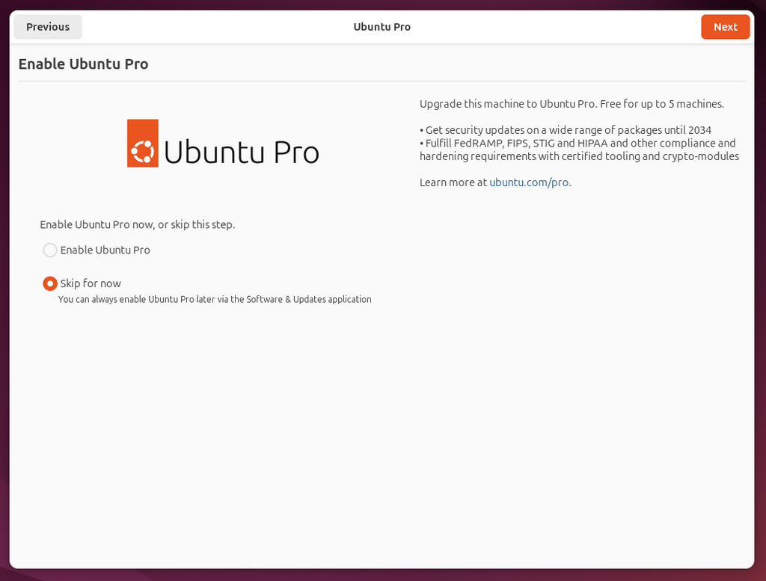Viewport: 766px width, 581px height.
Task: Click the Enable Ubuntu Pro page heading
Action: (x=83, y=64)
